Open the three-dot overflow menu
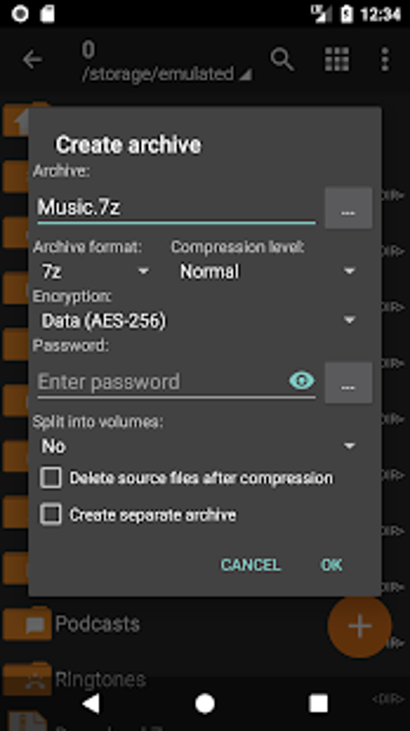410x731 pixels. click(x=385, y=60)
